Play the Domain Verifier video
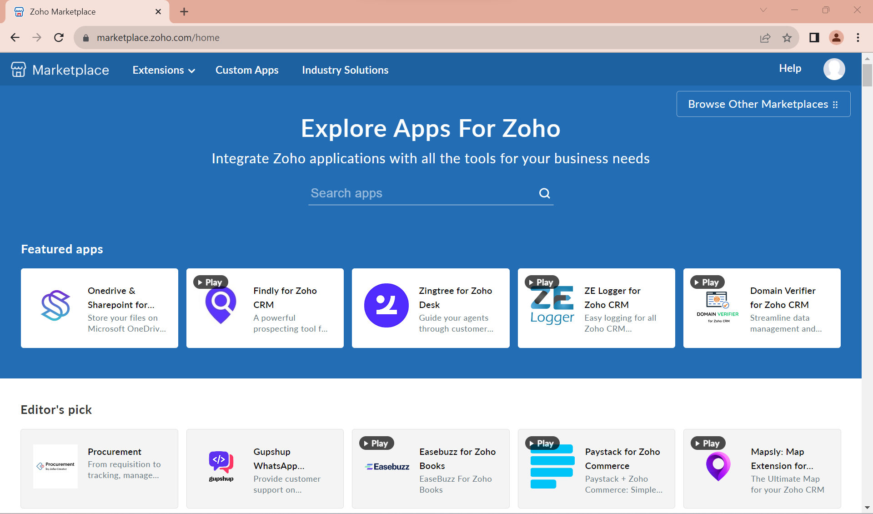 tap(707, 282)
